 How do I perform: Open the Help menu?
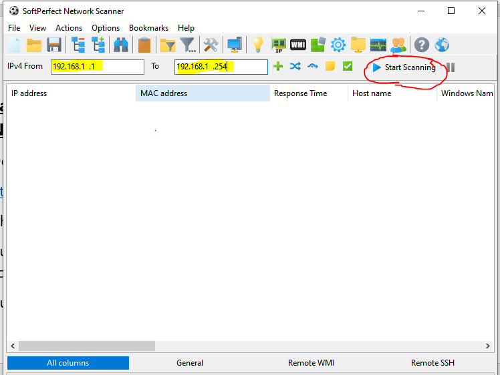[x=186, y=28]
